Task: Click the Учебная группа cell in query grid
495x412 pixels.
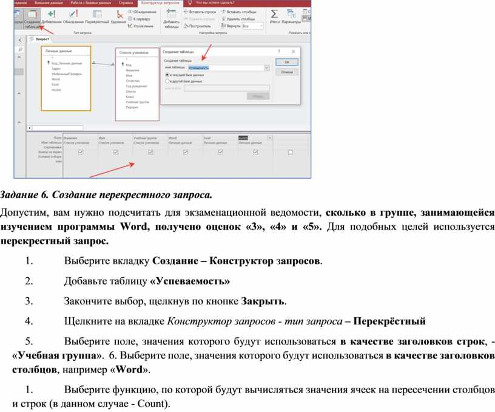Action: (x=150, y=138)
